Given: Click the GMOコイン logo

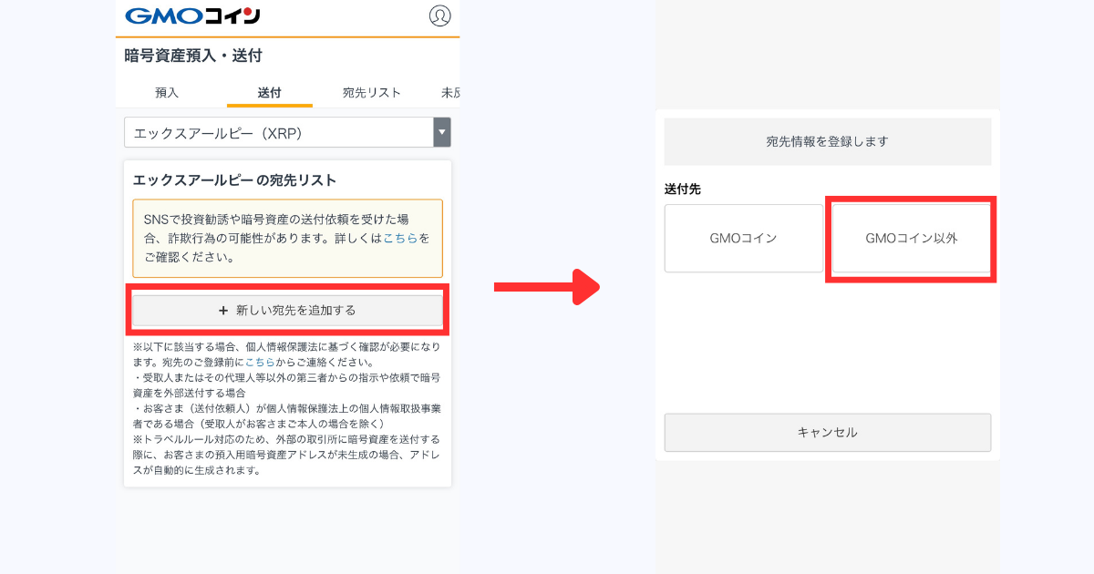Looking at the screenshot, I should pos(192,15).
